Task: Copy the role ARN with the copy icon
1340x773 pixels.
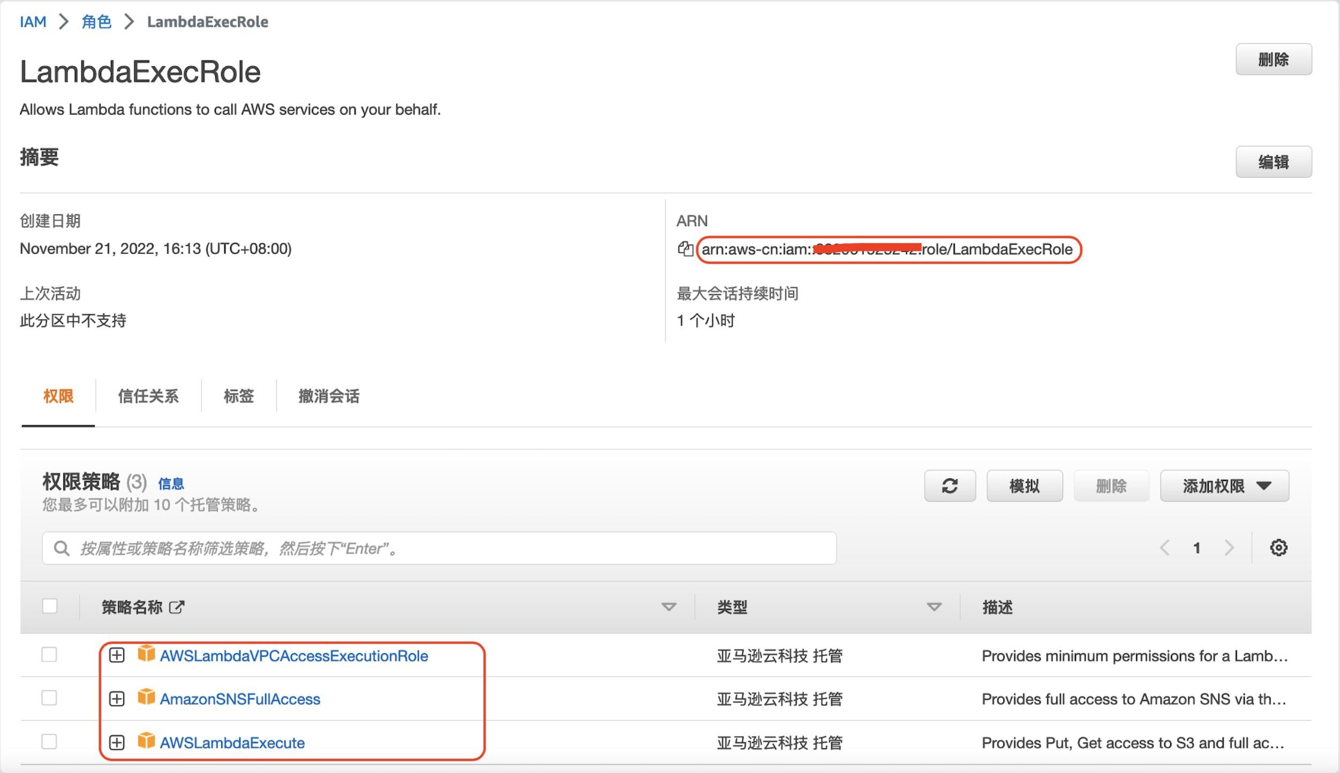Action: tap(685, 249)
